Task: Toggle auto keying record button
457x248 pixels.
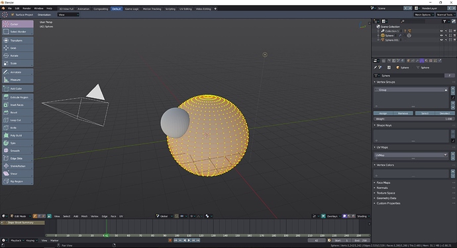Action: [170, 240]
